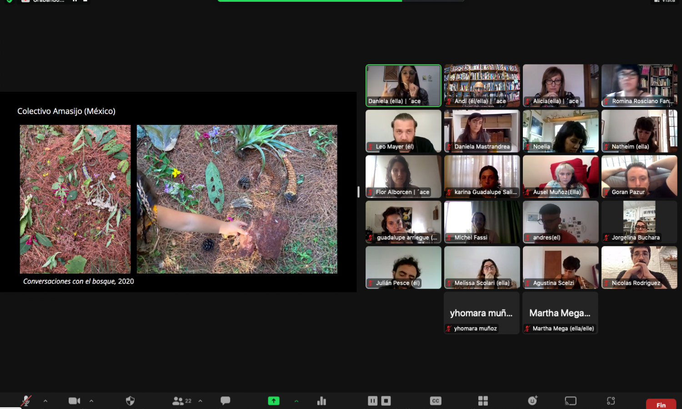Pause the recording

(372, 401)
